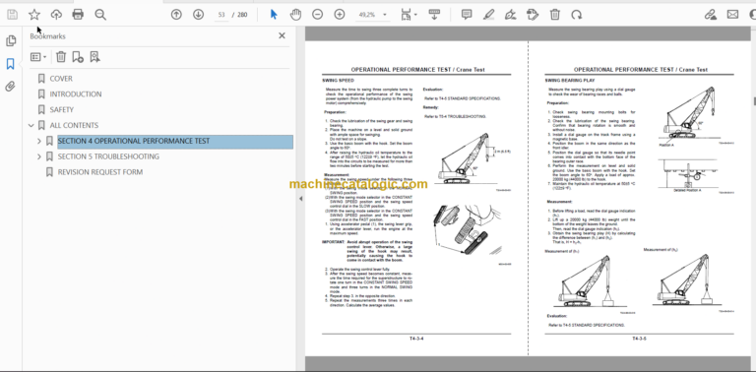The height and width of the screenshot is (372, 756).
Task: Collapse the ALL CONTENTS bookmark tree
Action: (x=31, y=125)
